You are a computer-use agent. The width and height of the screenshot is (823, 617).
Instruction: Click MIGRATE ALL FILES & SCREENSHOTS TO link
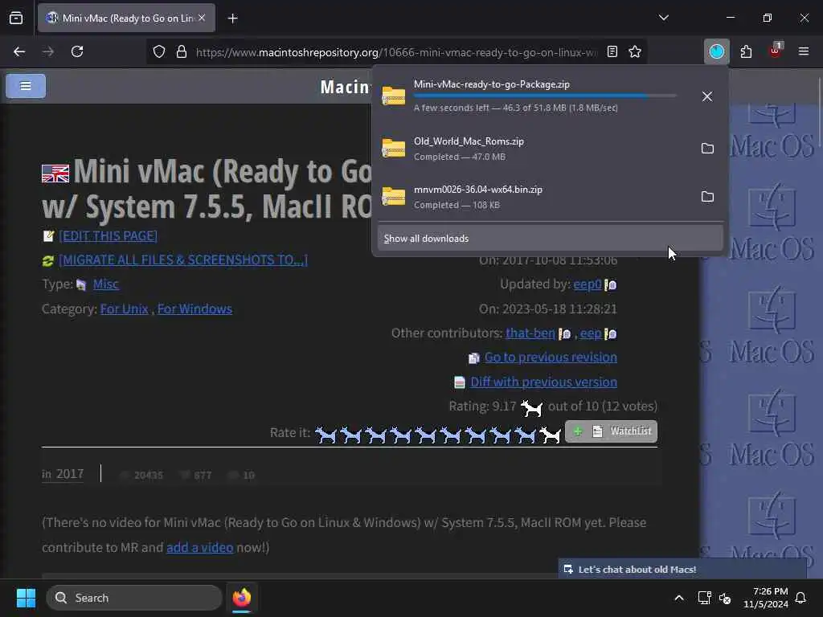pyautogui.click(x=183, y=260)
